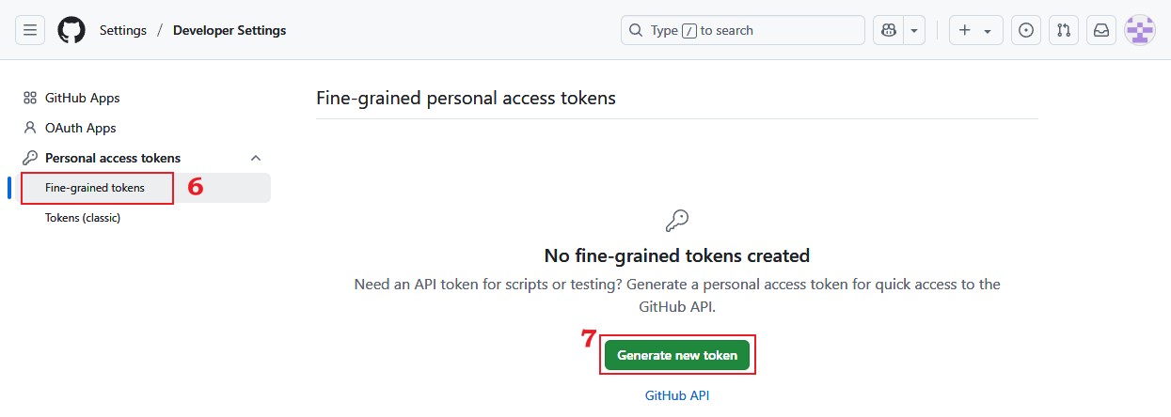Click the Developer Settings breadcrumb
Image resolution: width=1171 pixels, height=417 pixels.
229,30
